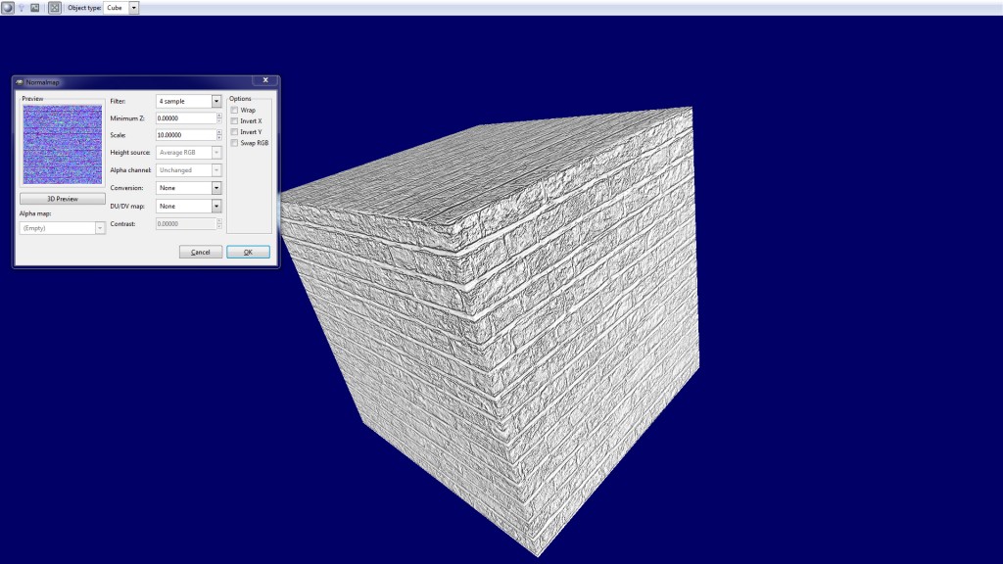Increase Minimum Z with the up spinner
The image size is (1003, 564).
(219, 116)
